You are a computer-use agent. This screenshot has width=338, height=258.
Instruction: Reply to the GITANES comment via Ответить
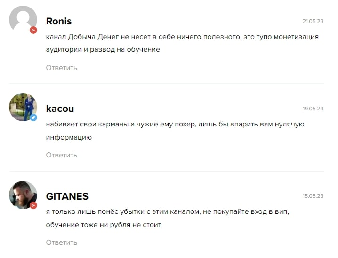click(62, 242)
